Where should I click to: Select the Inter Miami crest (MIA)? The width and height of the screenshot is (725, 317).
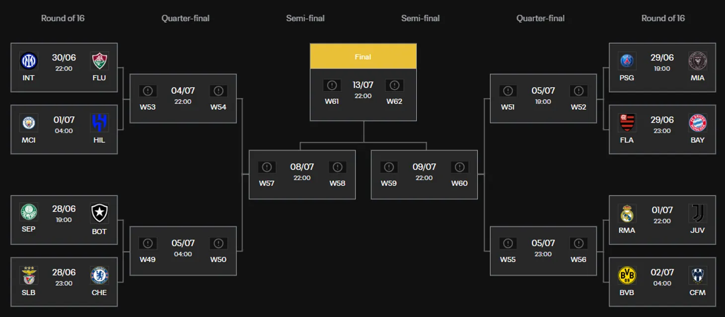point(697,61)
